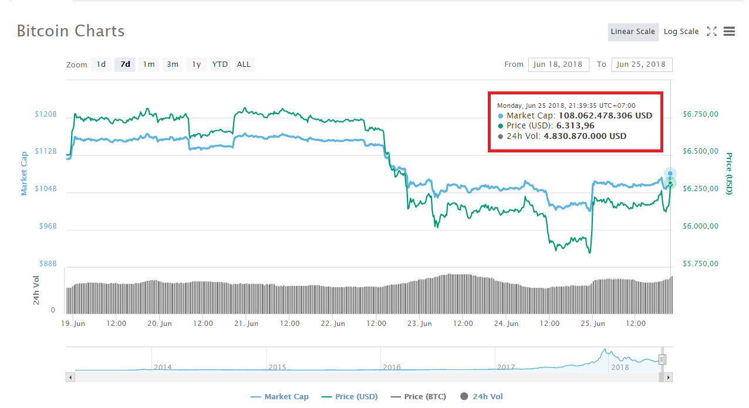Click the gray 24h Vol dot icon

pos(465,396)
